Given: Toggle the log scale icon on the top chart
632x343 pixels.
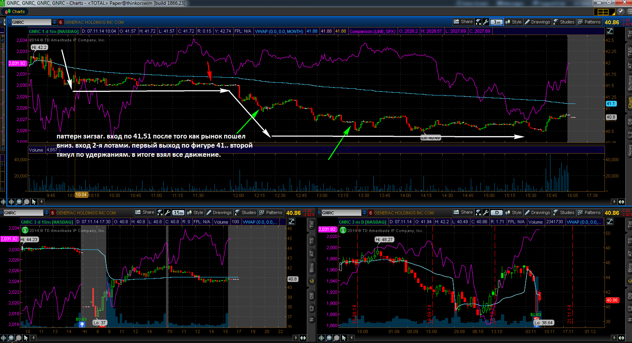Looking at the screenshot, I should 610,31.
